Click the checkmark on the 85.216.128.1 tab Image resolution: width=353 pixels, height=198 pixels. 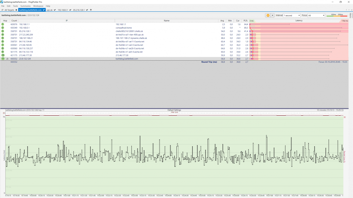[x=87, y=10]
